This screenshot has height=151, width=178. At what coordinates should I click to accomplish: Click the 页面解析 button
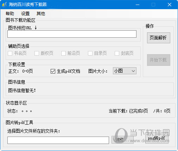[x=159, y=38]
